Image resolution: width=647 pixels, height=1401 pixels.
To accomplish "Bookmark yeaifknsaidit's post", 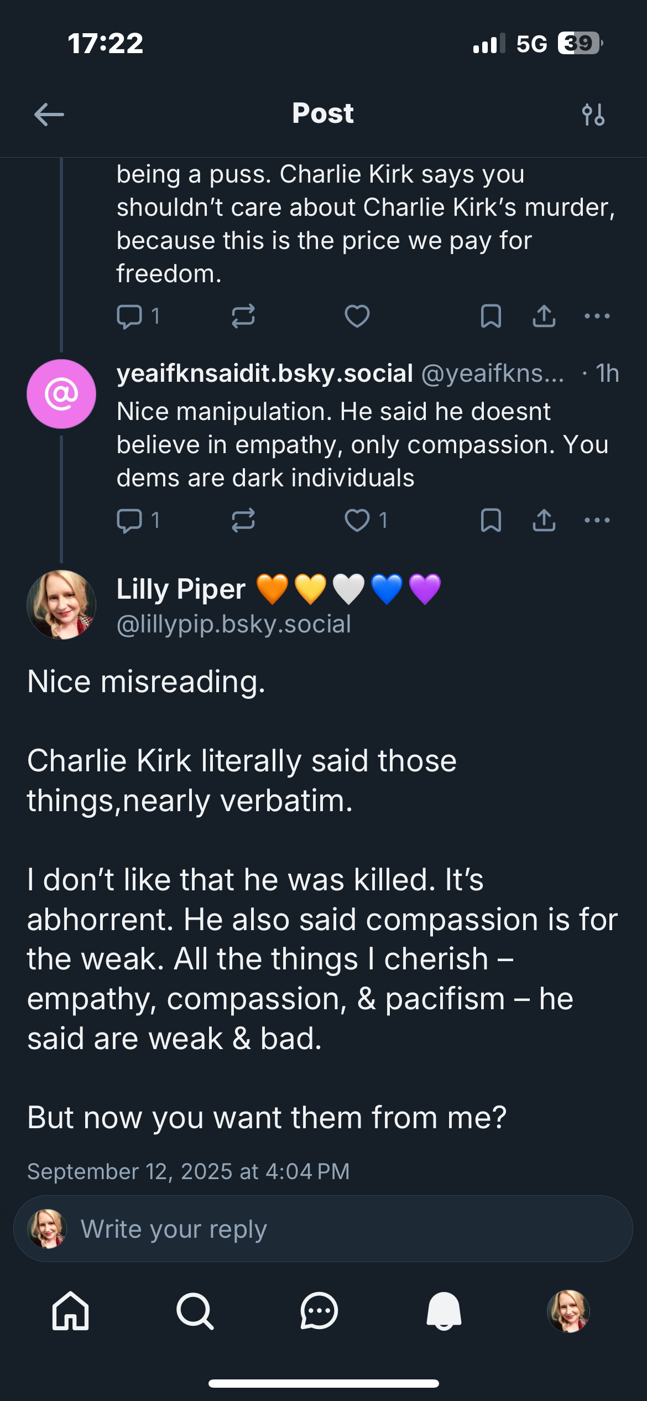I will pos(492,519).
